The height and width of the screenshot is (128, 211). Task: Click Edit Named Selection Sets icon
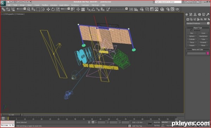[x=108, y=9]
